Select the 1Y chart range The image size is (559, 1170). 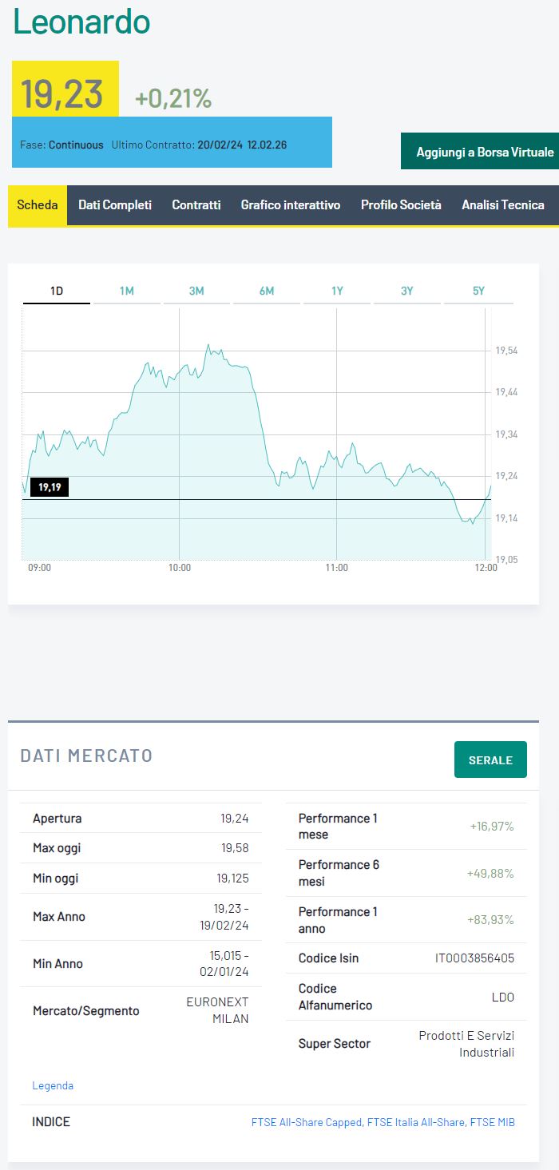coord(337,292)
